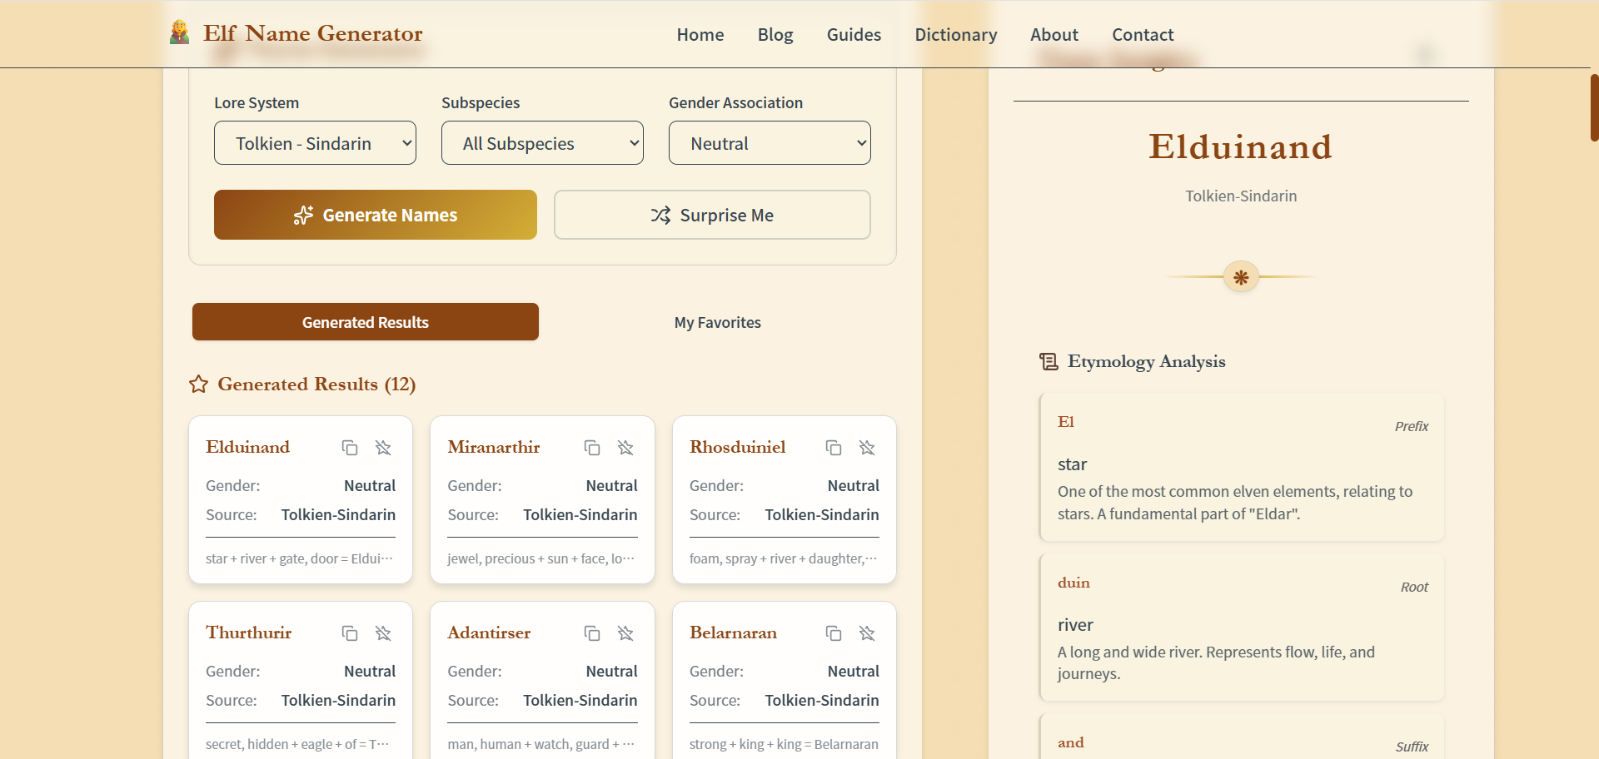Open the Subspecies dropdown
Screen dimensions: 1599x759
542,143
